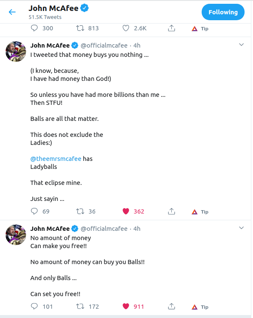The image size is (253, 318).
Task: Share the tweet mentioning Ladyballs
Action: 172,211
